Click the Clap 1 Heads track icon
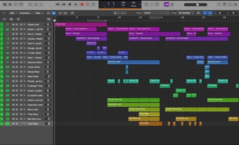Image resolution: width=239 pixels, height=145 pixels. [x=7, y=57]
